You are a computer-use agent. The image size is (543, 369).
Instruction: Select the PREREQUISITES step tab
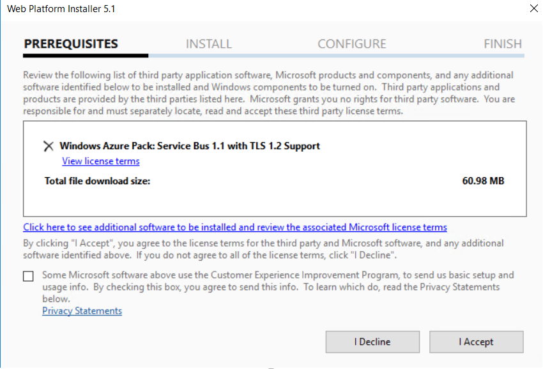point(71,44)
